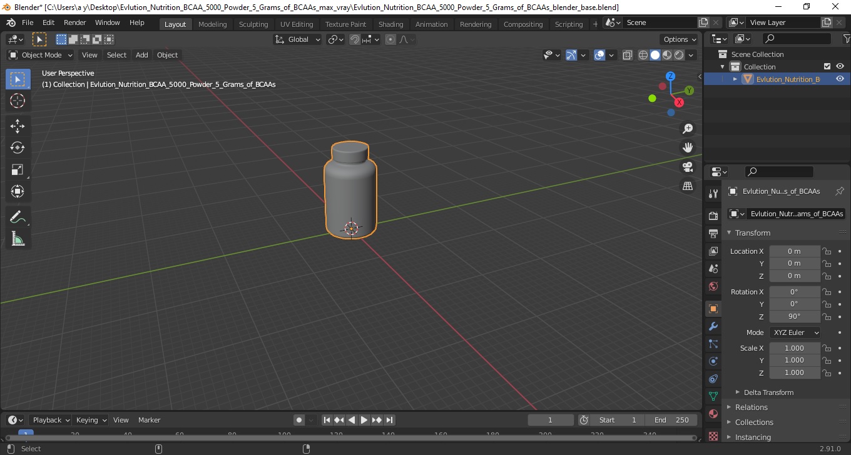Toggle Collection exclude checkbox in outliner
Viewport: 851px width, 455px height.
click(x=827, y=66)
